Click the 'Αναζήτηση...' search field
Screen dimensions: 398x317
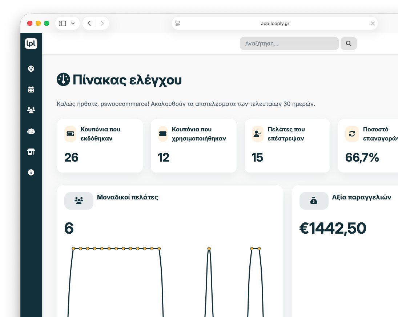[289, 43]
